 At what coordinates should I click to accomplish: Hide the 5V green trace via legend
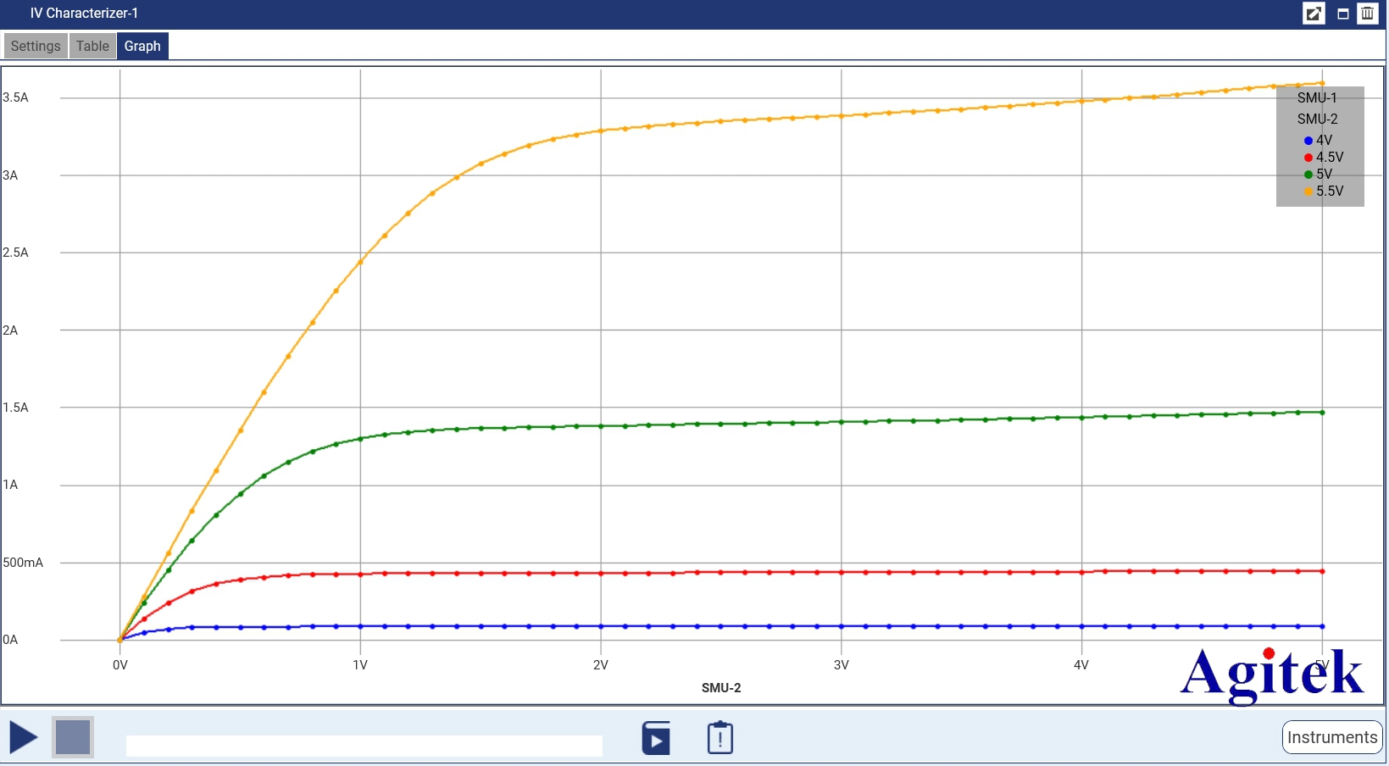click(x=1319, y=174)
